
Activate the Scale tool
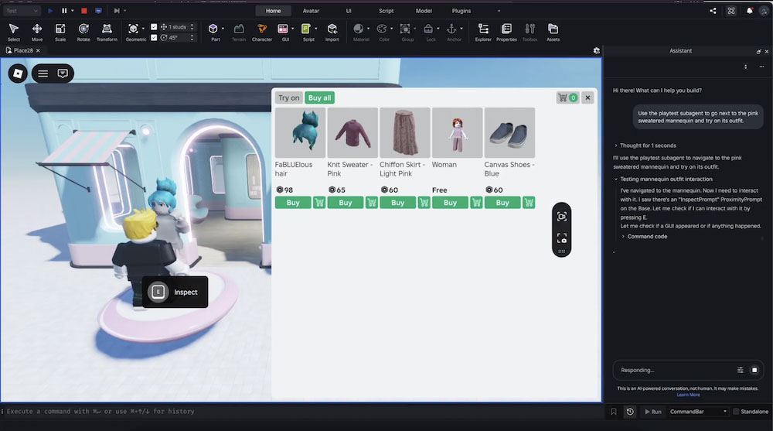coord(60,32)
